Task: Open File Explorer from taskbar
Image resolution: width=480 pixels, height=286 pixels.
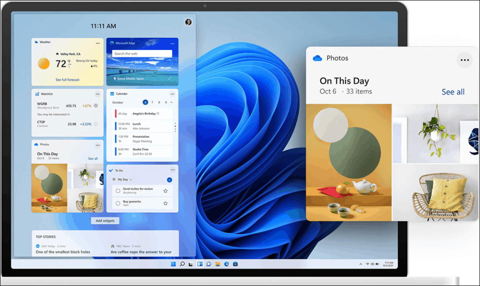Action: tap(218, 264)
